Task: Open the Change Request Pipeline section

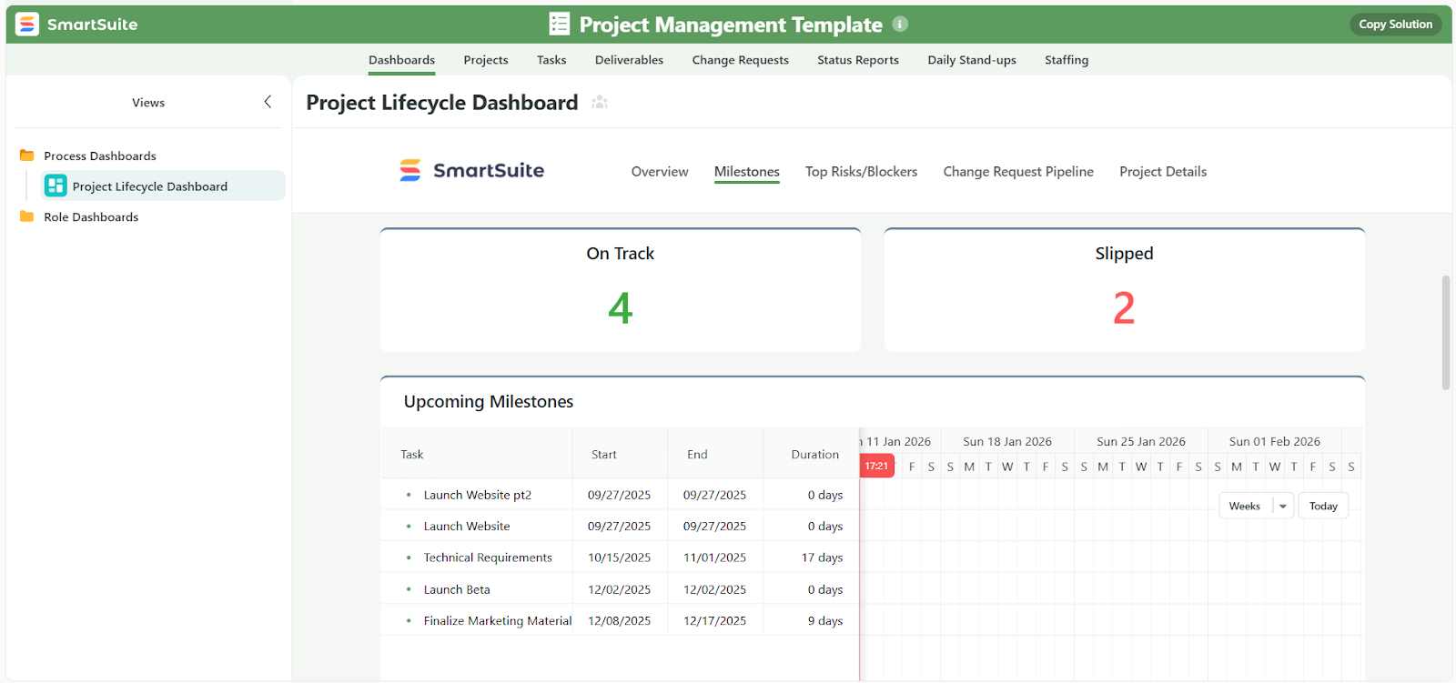Action: (1018, 172)
